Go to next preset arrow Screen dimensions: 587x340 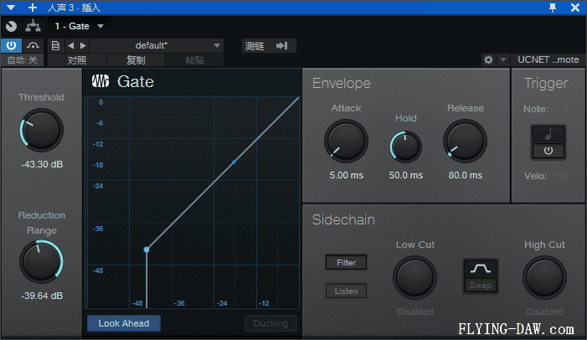coord(81,45)
